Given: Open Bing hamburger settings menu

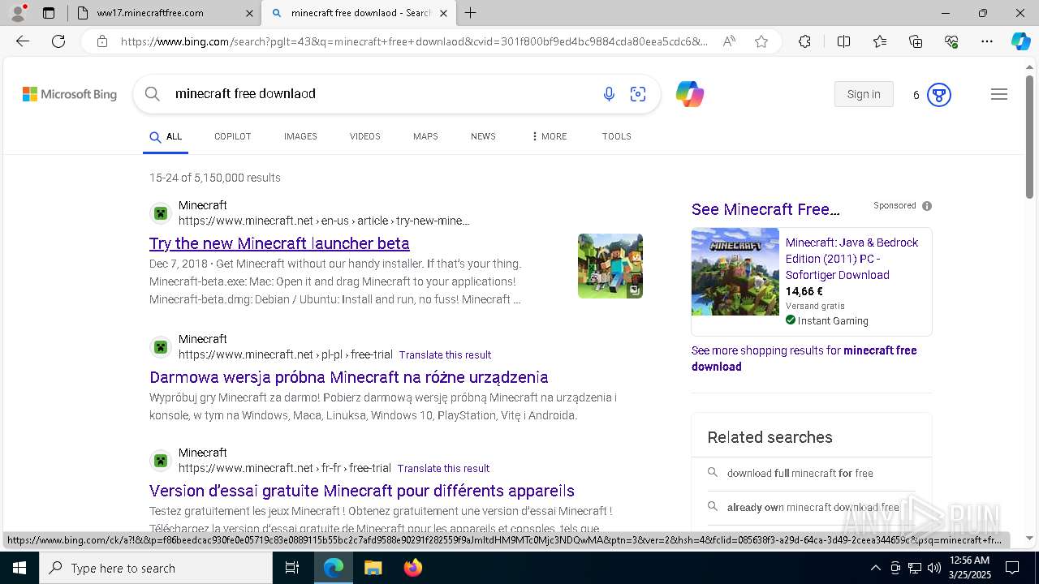Looking at the screenshot, I should pyautogui.click(x=999, y=94).
